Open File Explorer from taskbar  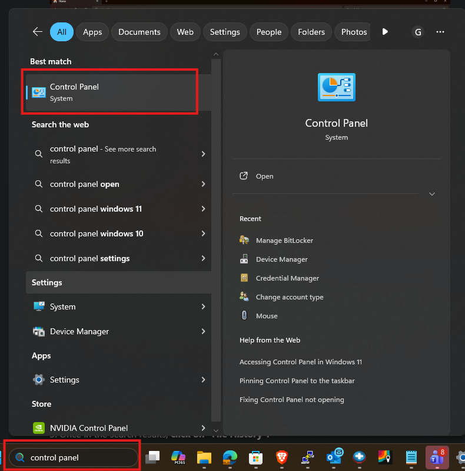[204, 457]
